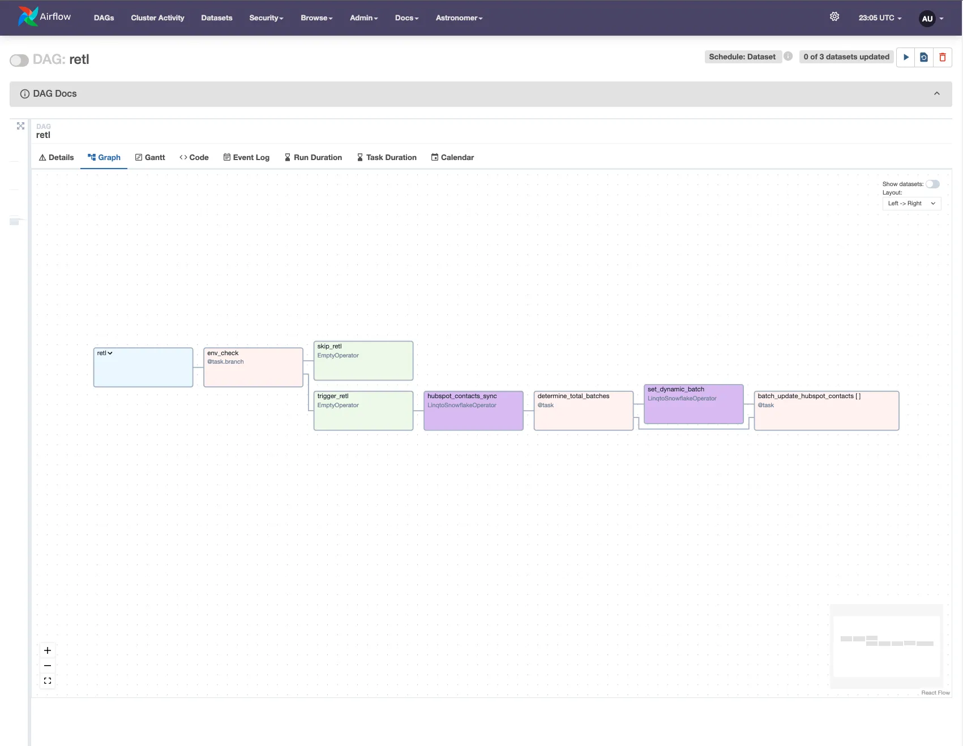Open the settings gear in the navbar
This screenshot has height=746, width=963.
(834, 17)
